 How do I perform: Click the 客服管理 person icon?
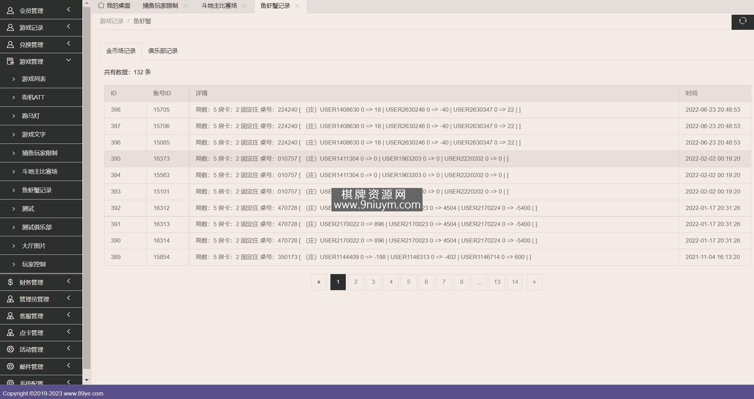[x=10, y=316]
